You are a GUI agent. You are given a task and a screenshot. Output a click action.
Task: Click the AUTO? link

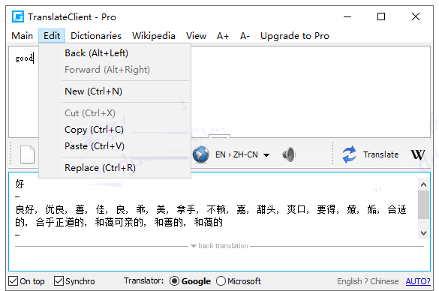click(x=418, y=281)
